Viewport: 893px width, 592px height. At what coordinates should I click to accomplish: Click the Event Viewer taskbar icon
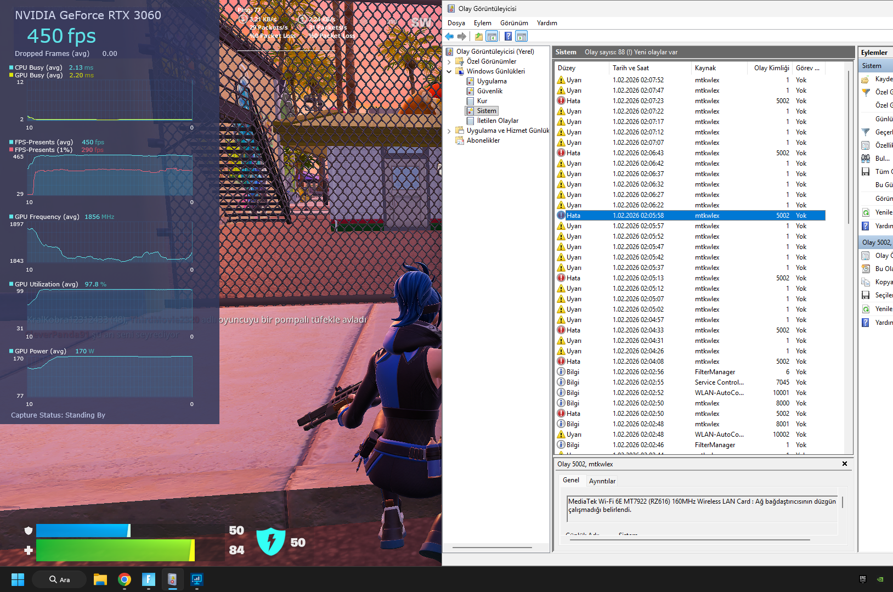(172, 579)
